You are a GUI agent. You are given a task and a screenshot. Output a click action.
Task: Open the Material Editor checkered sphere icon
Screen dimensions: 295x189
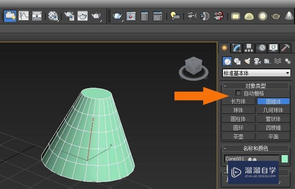(54, 16)
